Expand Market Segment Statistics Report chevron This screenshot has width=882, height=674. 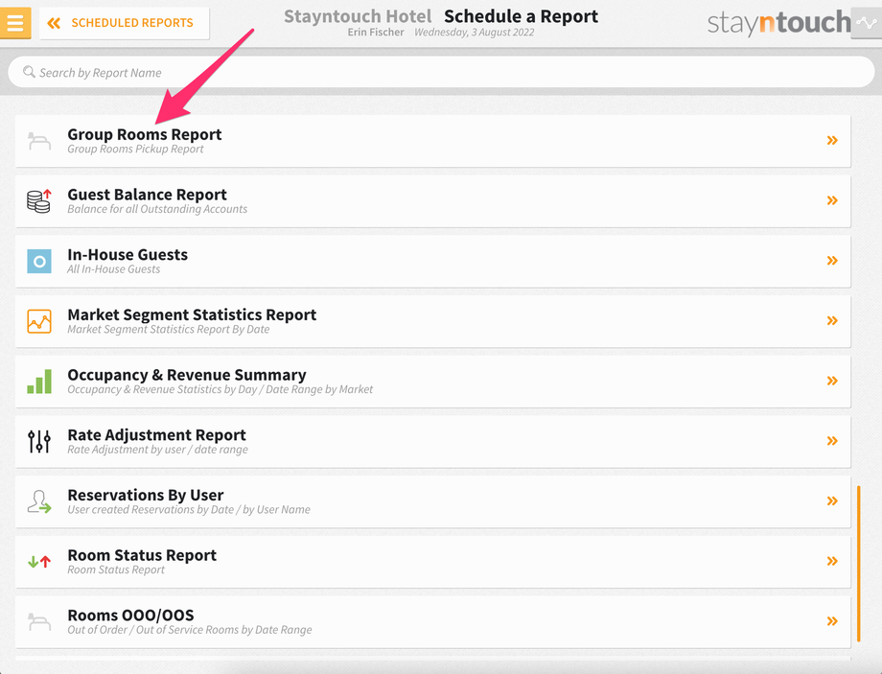point(832,320)
